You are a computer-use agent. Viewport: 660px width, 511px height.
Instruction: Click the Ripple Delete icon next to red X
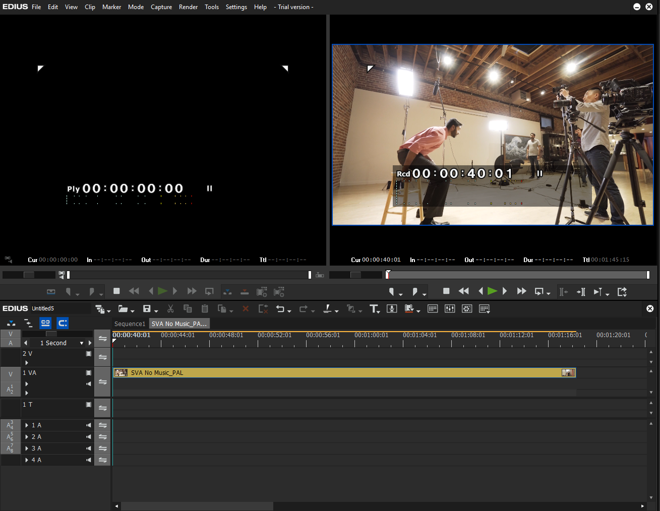click(263, 308)
